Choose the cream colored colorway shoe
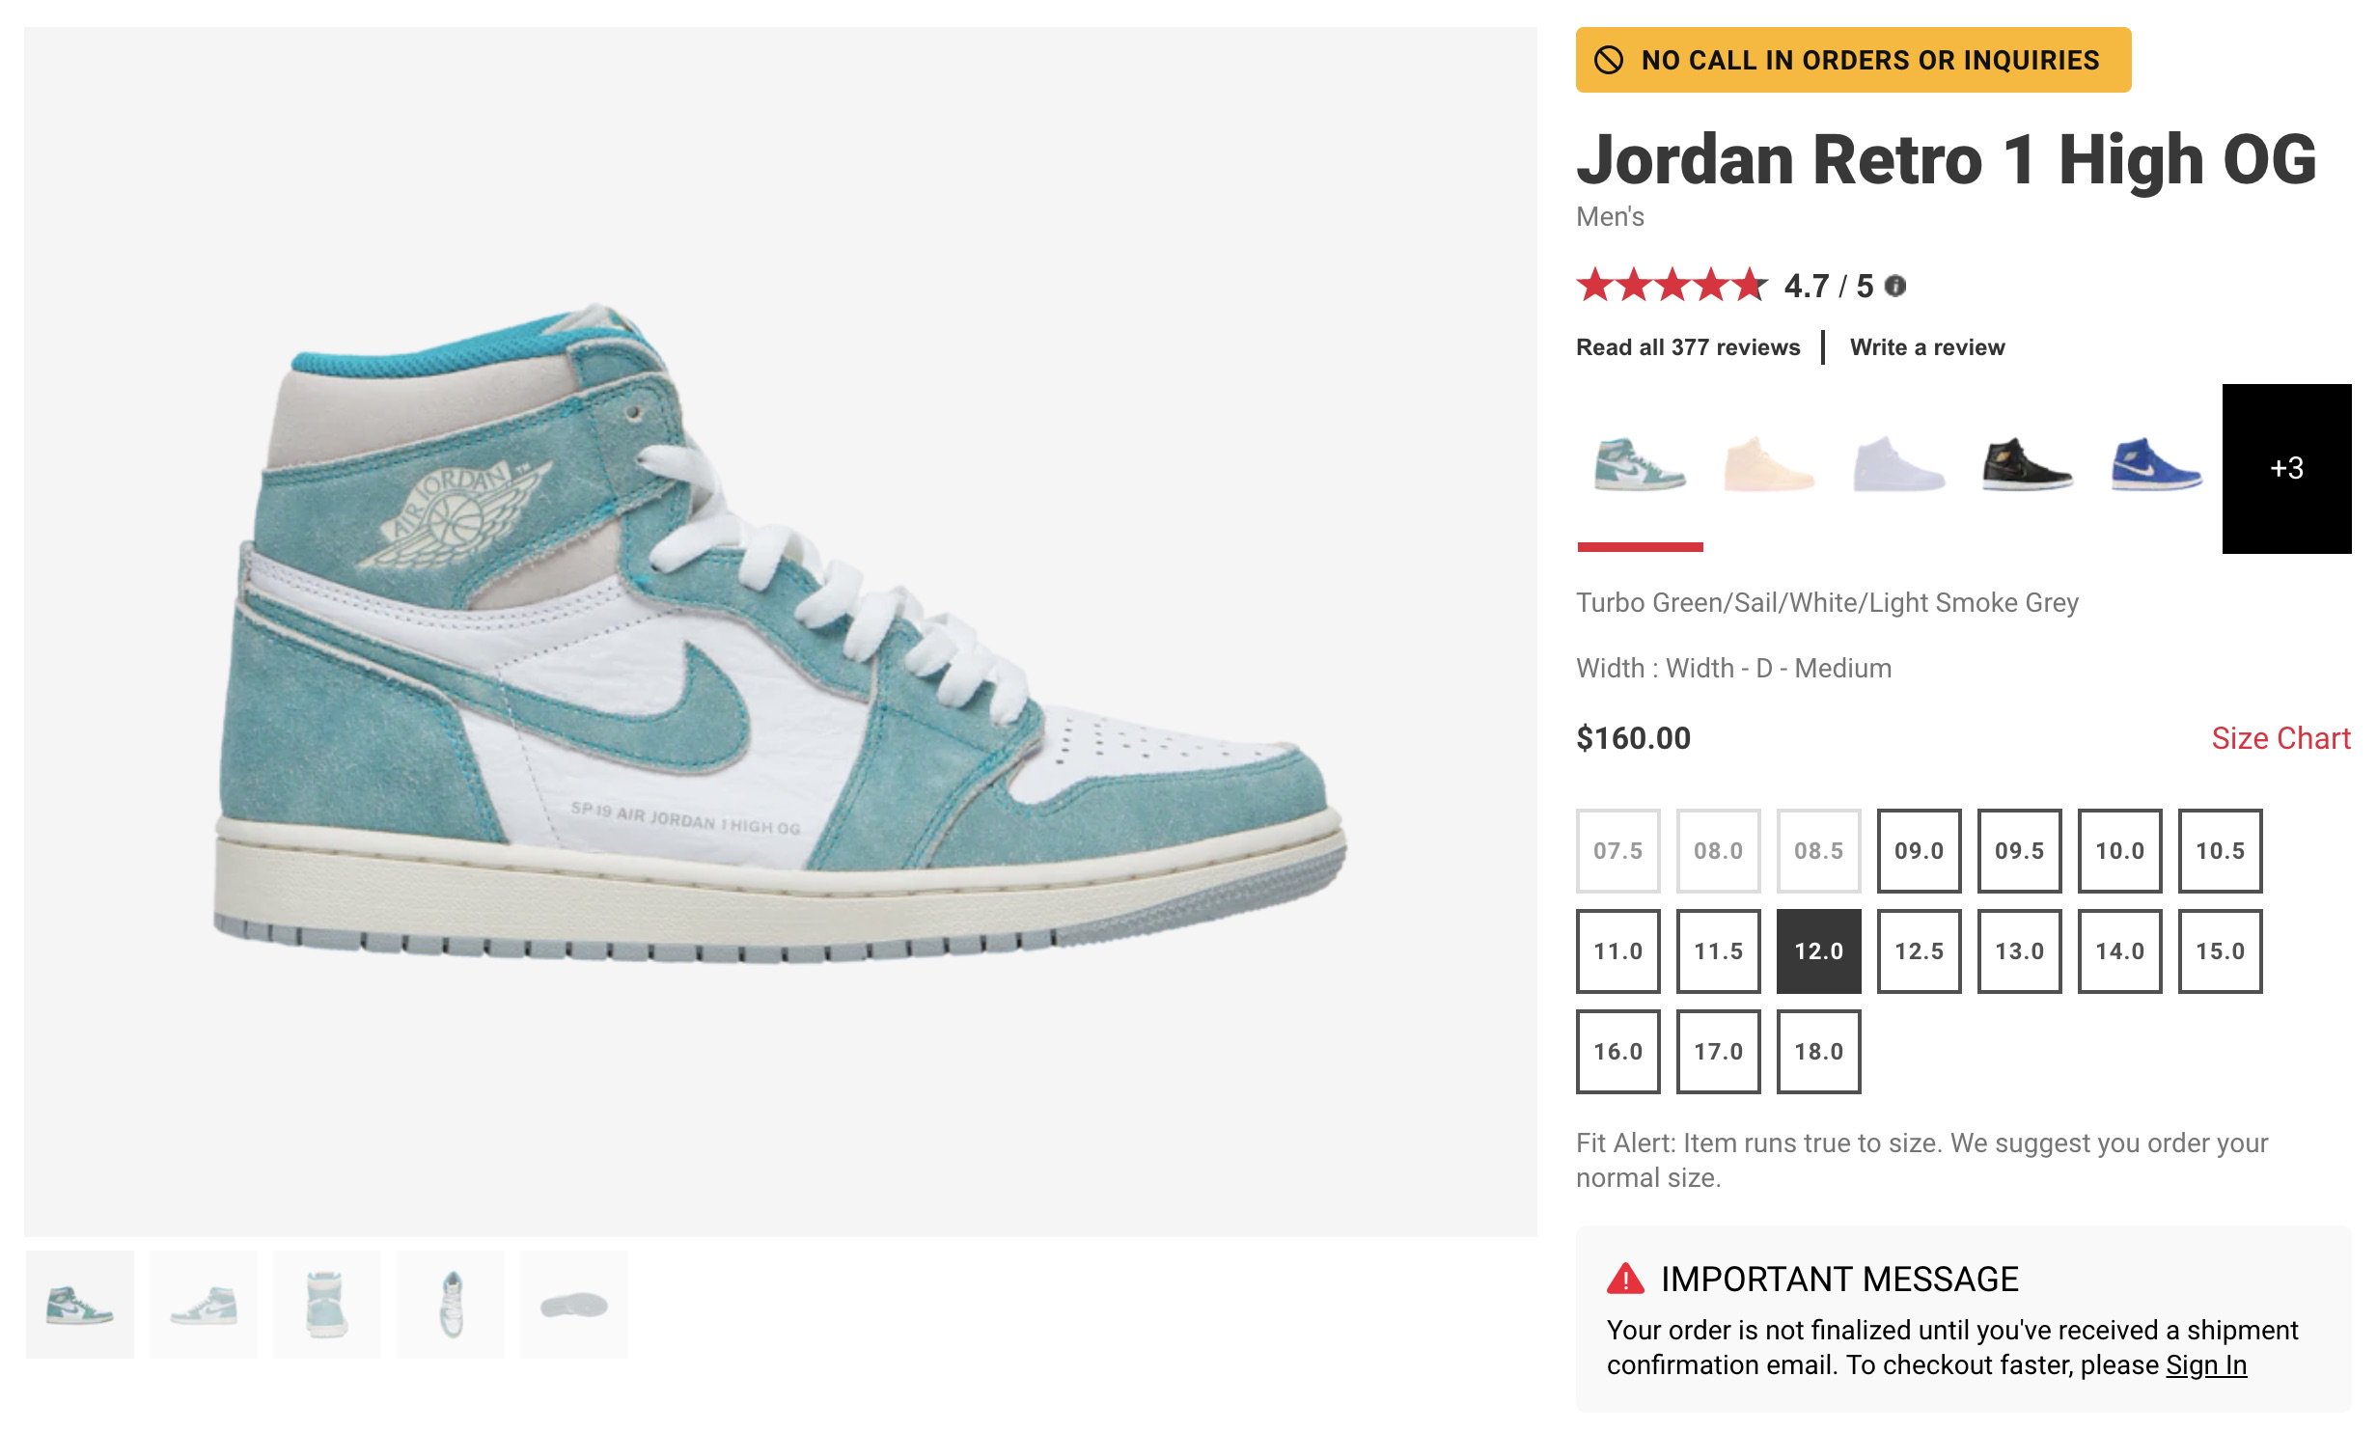This screenshot has width=2377, height=1432. coord(1768,466)
